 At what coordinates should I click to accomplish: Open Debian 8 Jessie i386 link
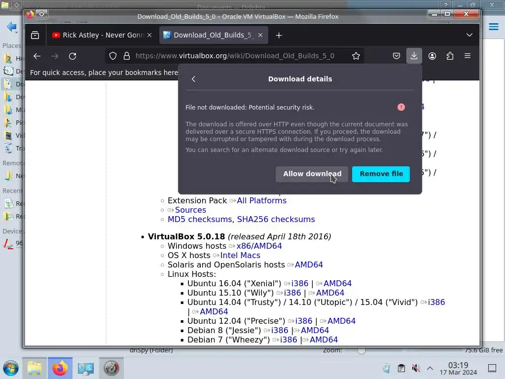pyautogui.click(x=280, y=330)
